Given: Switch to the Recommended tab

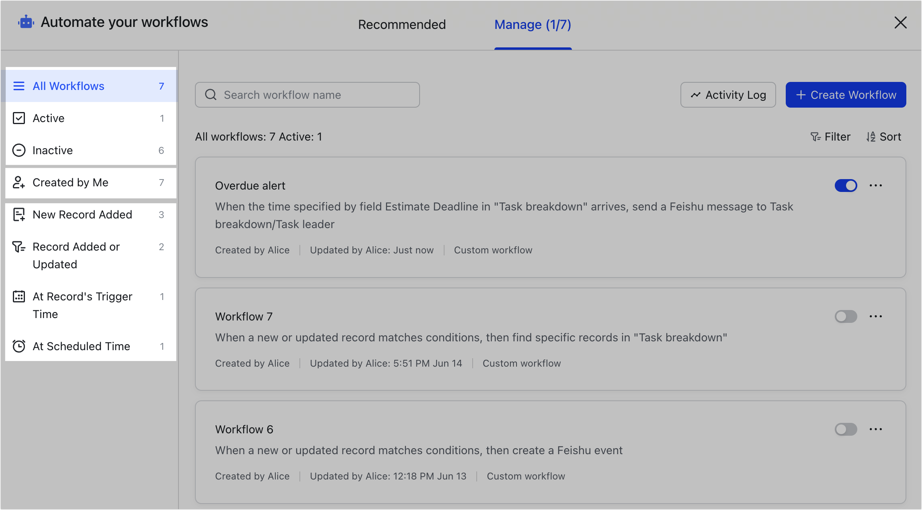Looking at the screenshot, I should tap(402, 24).
